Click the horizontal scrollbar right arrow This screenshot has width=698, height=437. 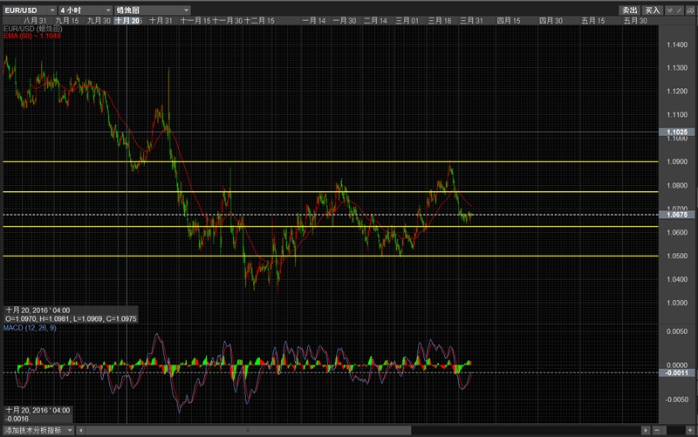coord(646,430)
